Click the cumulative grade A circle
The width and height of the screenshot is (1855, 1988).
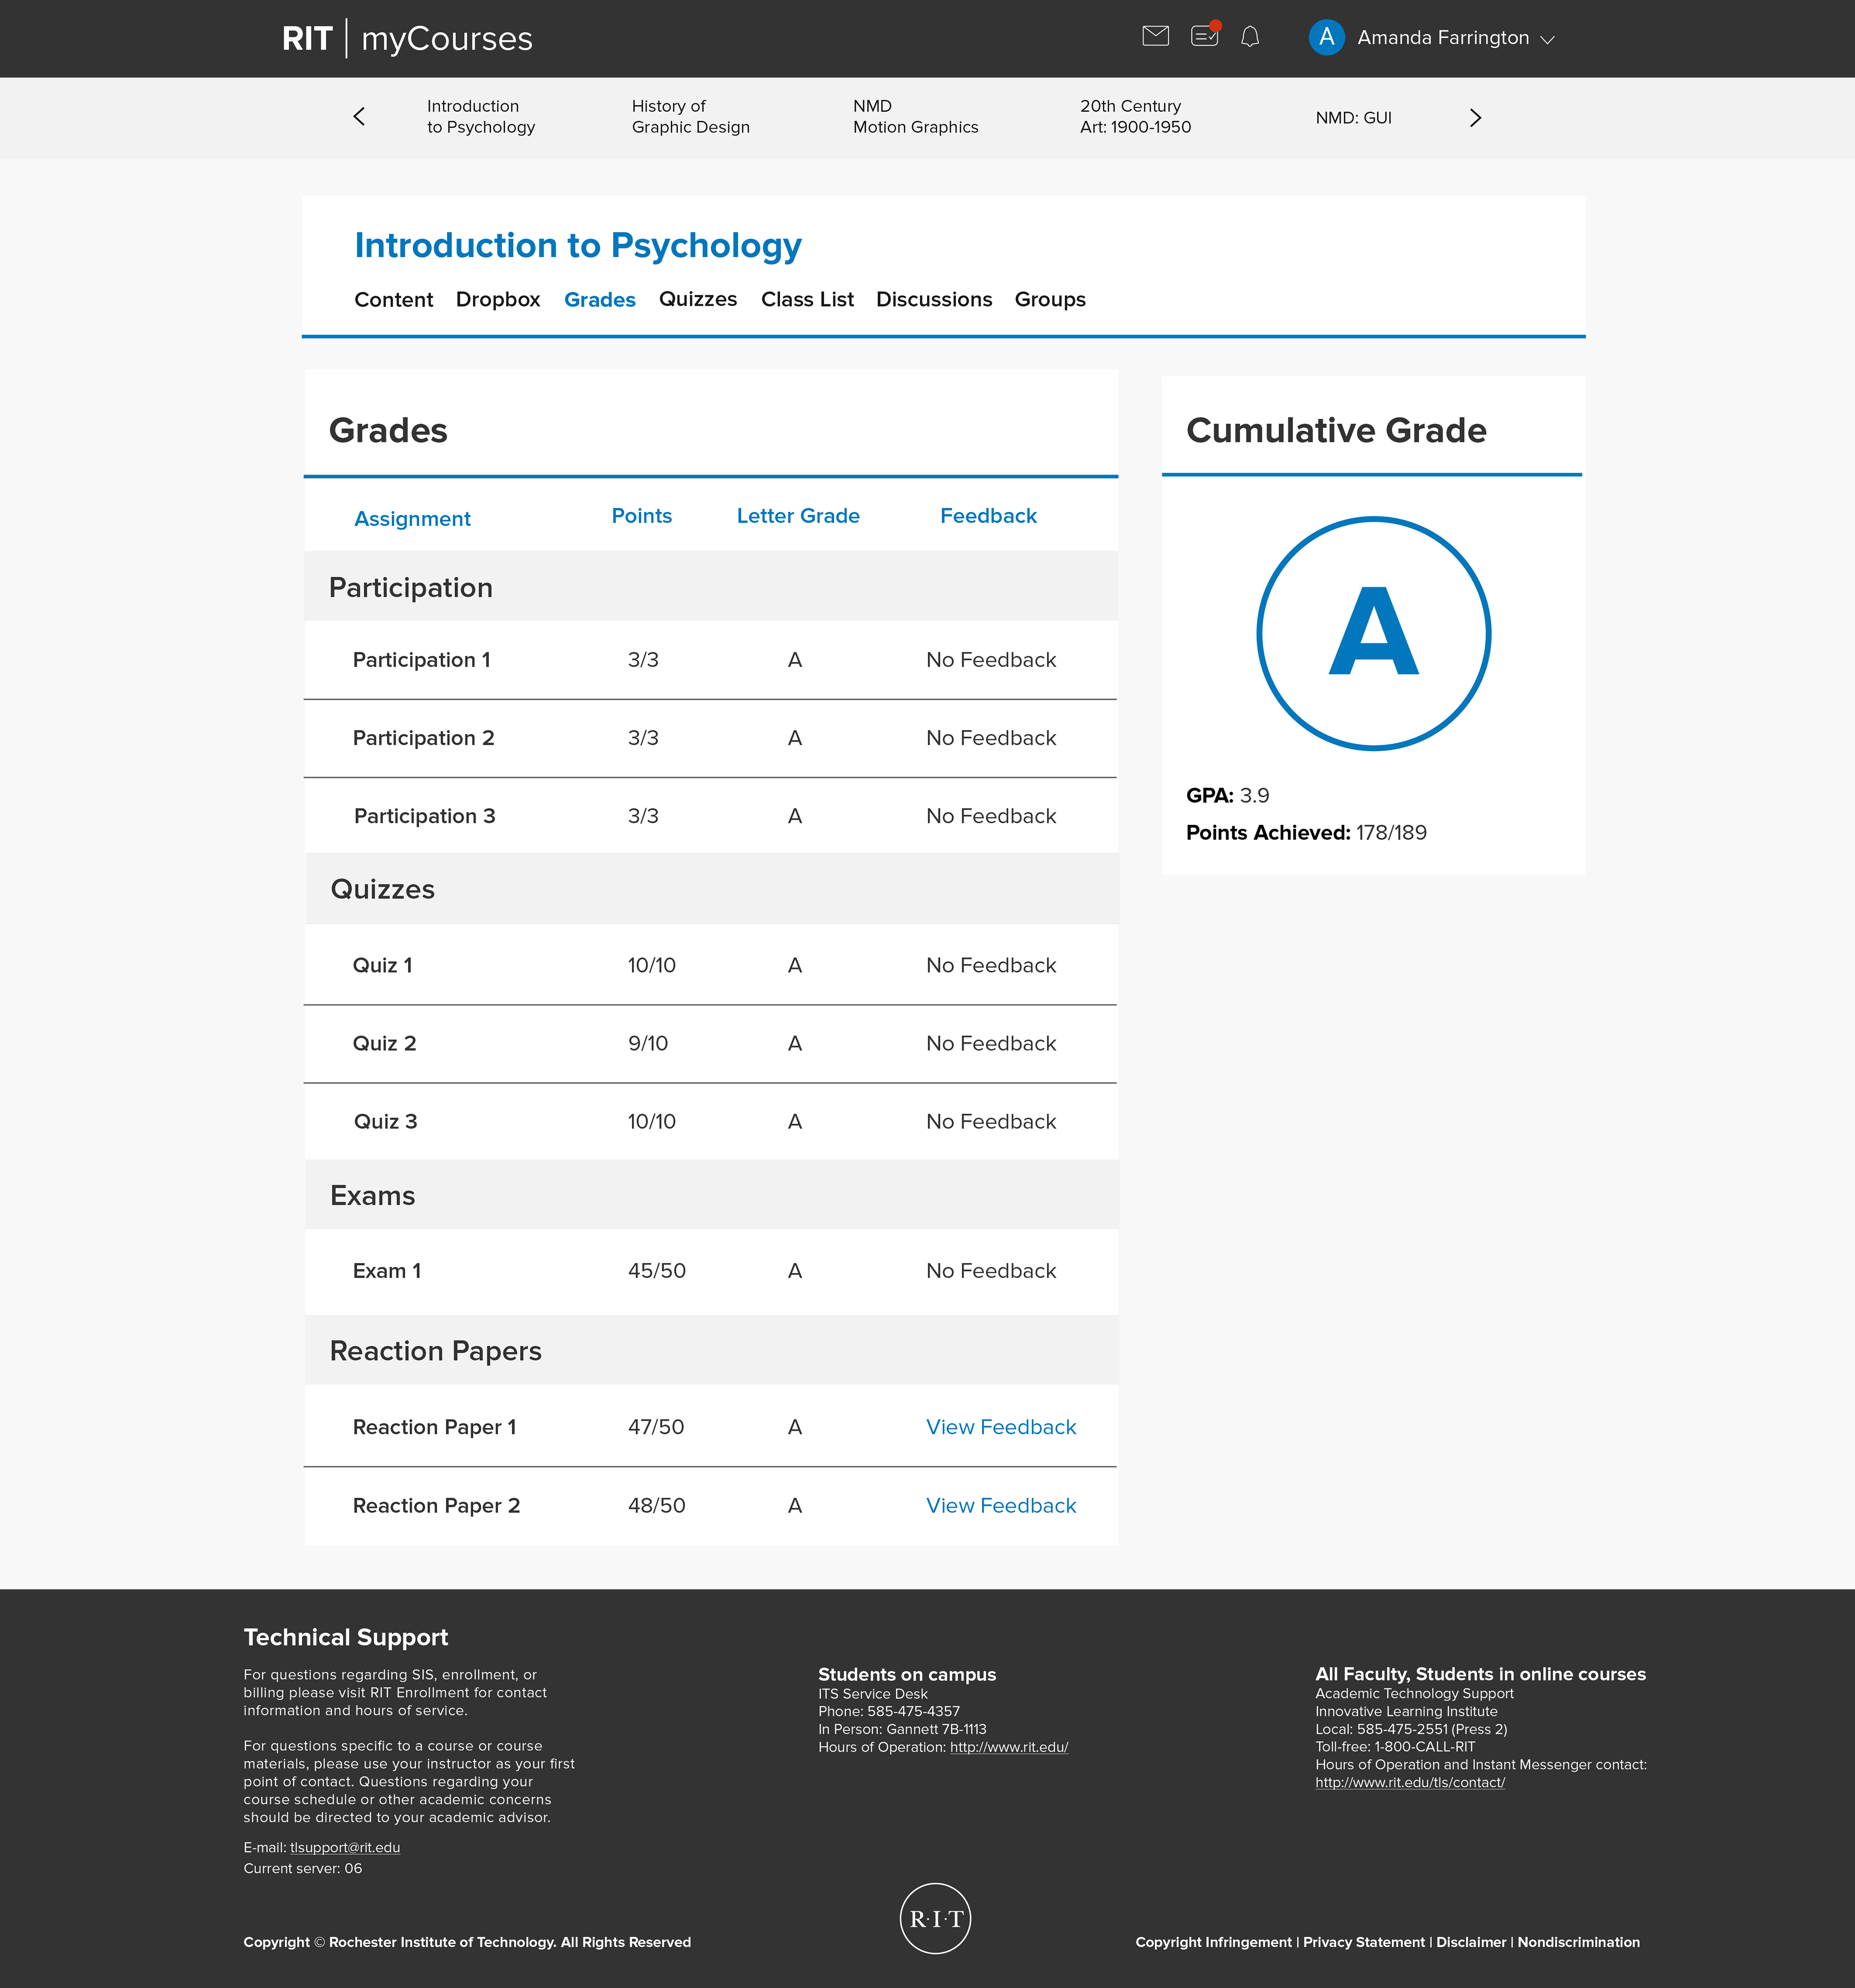coord(1373,633)
